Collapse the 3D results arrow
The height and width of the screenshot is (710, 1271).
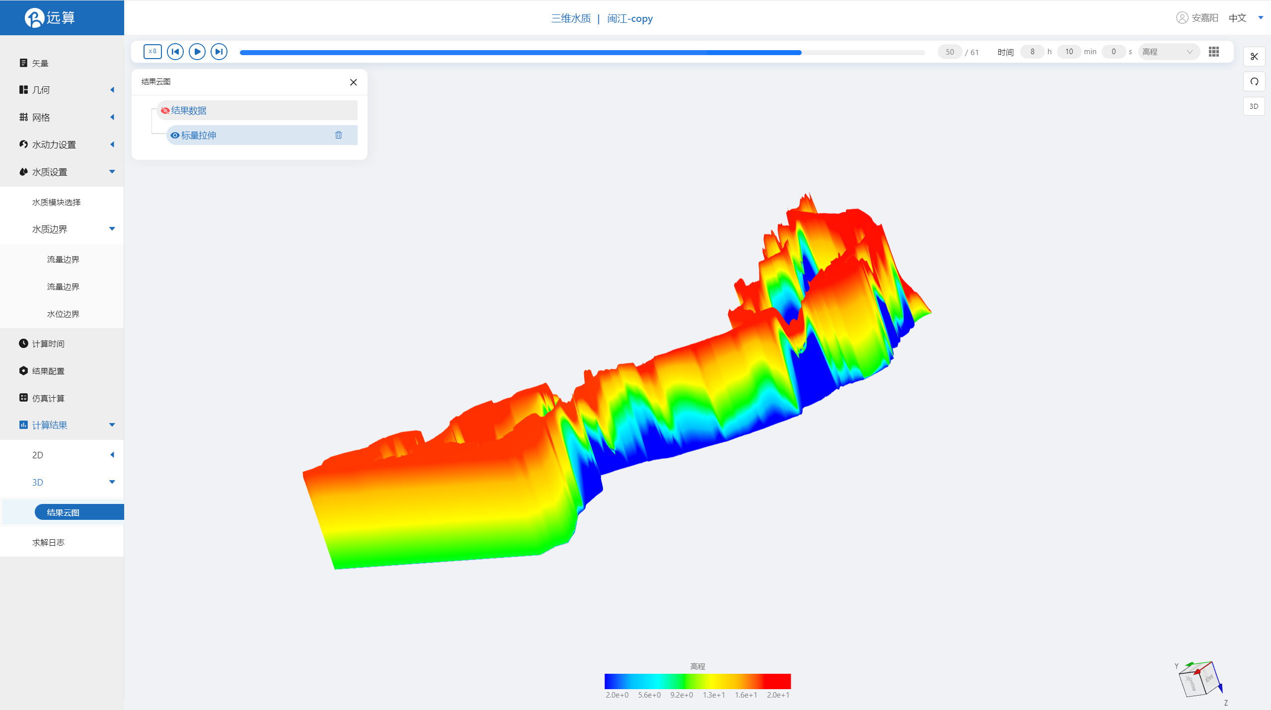[x=112, y=482]
